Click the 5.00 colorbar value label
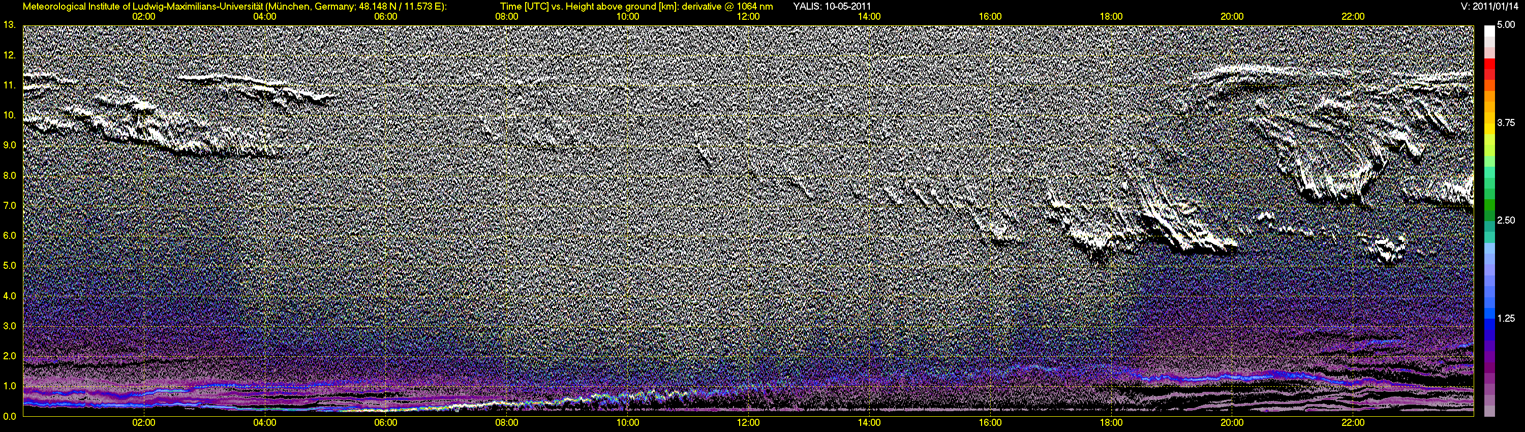This screenshot has width=1525, height=432. tap(1506, 25)
